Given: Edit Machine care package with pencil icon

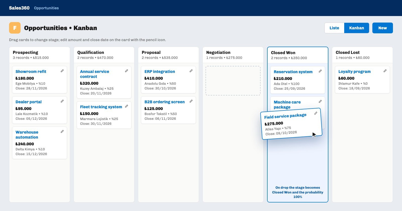Looking at the screenshot, I should click(x=320, y=101).
